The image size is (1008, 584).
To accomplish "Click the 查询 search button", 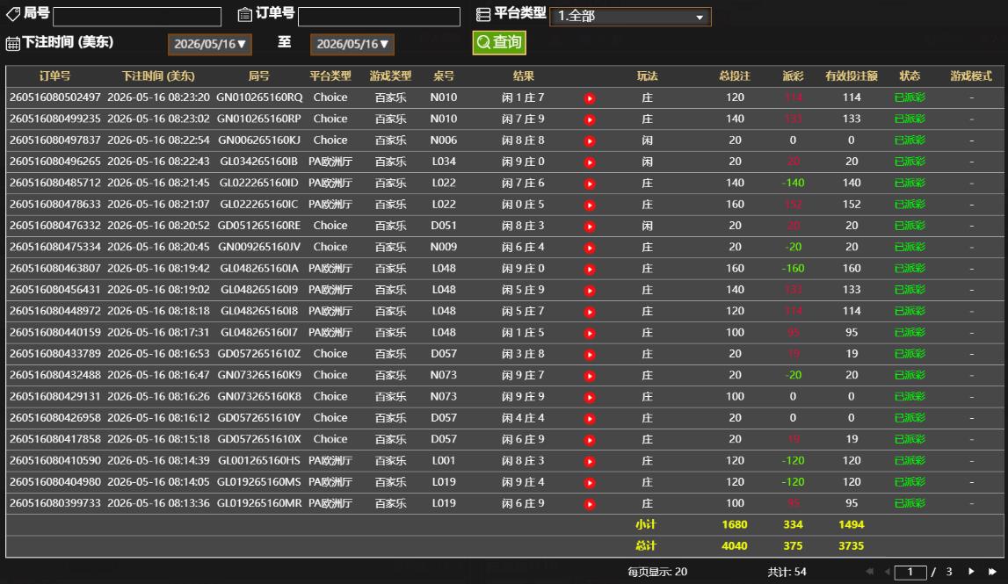I will coord(499,43).
